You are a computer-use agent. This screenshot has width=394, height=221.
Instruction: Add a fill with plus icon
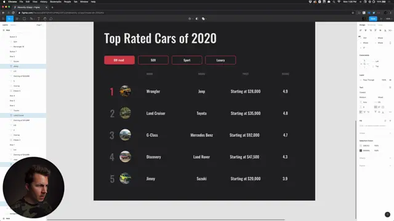coord(390,121)
